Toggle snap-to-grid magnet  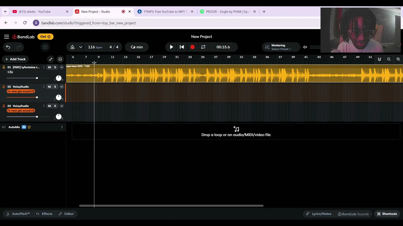pos(379,59)
